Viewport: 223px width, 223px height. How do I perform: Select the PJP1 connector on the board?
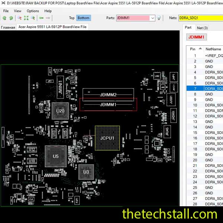coord(77,200)
